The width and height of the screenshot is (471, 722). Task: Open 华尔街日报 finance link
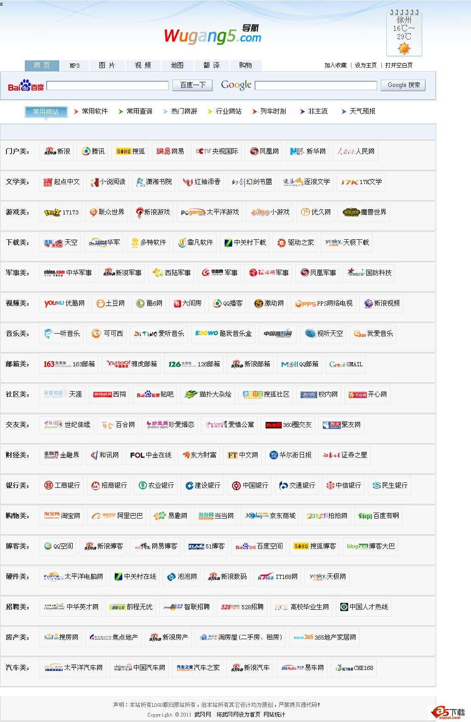click(x=290, y=455)
